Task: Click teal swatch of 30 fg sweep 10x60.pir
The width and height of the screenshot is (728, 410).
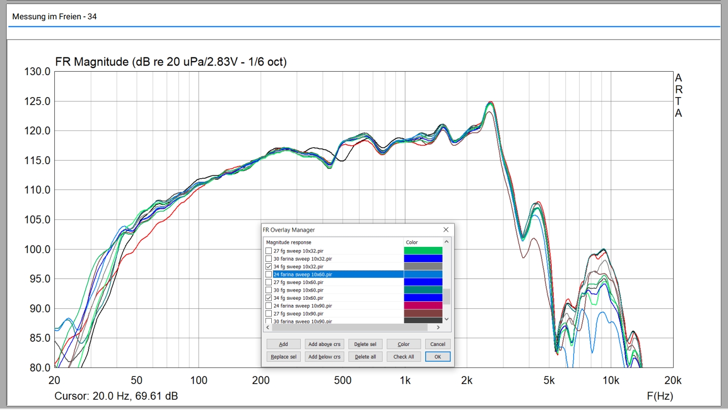Action: (423, 290)
